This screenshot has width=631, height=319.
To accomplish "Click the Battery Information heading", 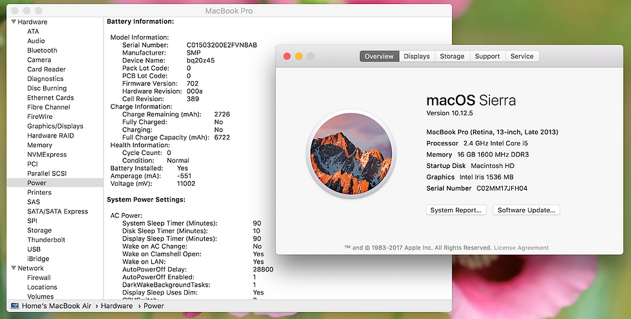I will coord(140,21).
